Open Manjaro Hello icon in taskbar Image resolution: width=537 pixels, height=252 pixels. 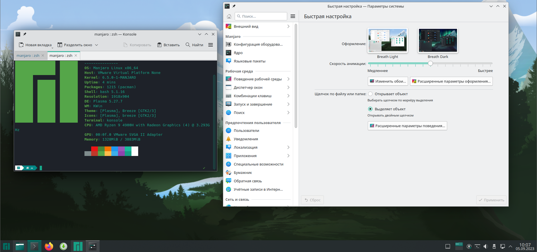point(78,246)
